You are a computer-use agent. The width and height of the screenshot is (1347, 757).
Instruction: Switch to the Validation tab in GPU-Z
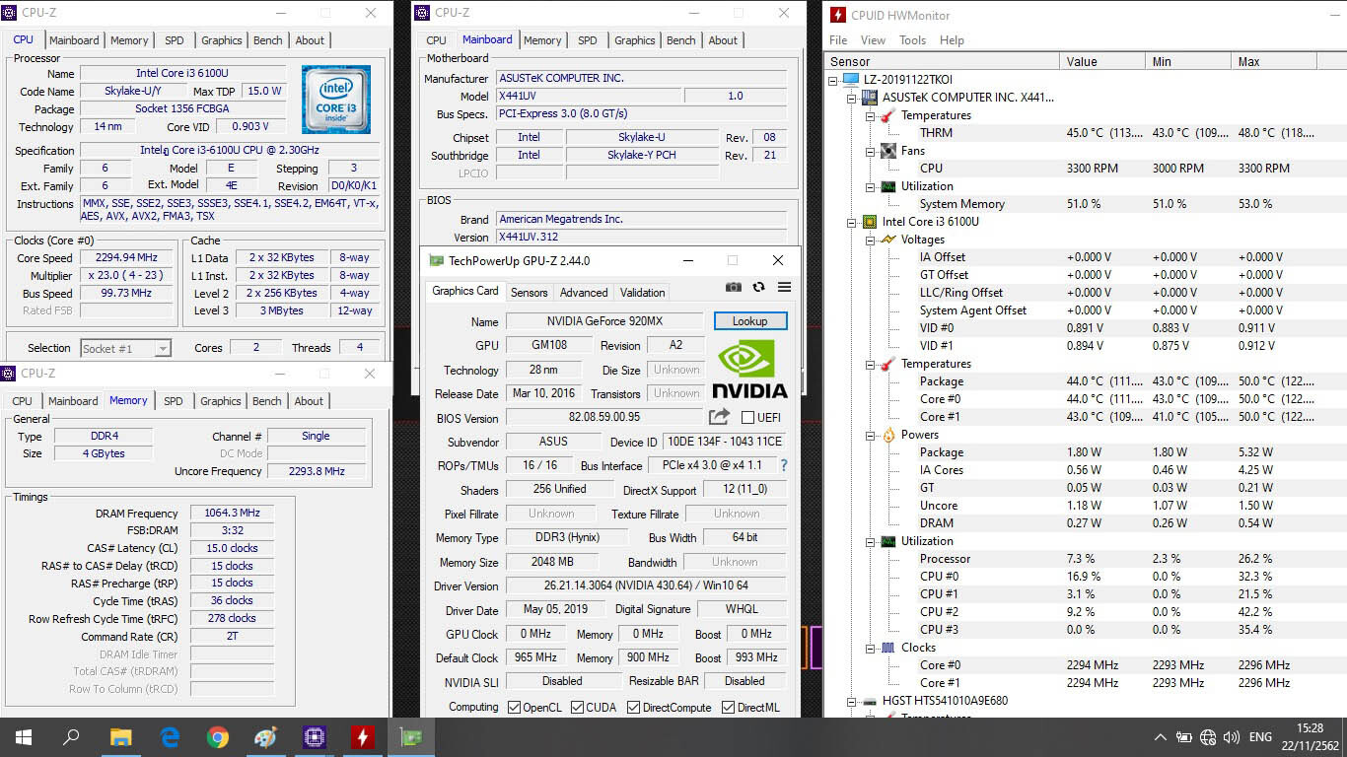click(642, 293)
